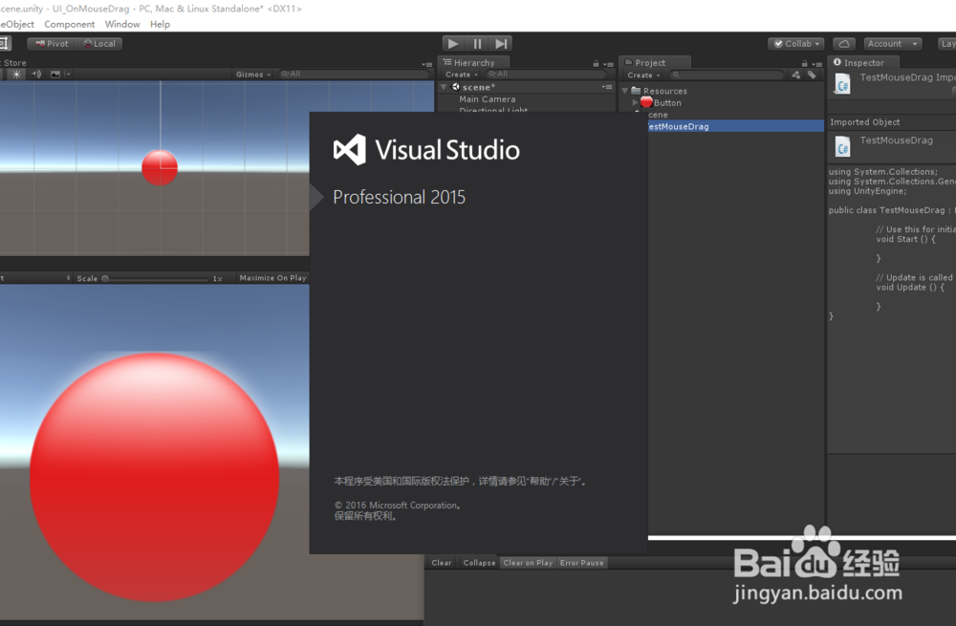Toggle scene audio with the speaker icon
Viewport: 956px width, 626px height.
(36, 75)
